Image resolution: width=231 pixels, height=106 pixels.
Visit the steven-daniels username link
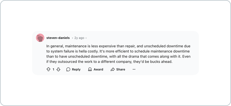coord(58,38)
